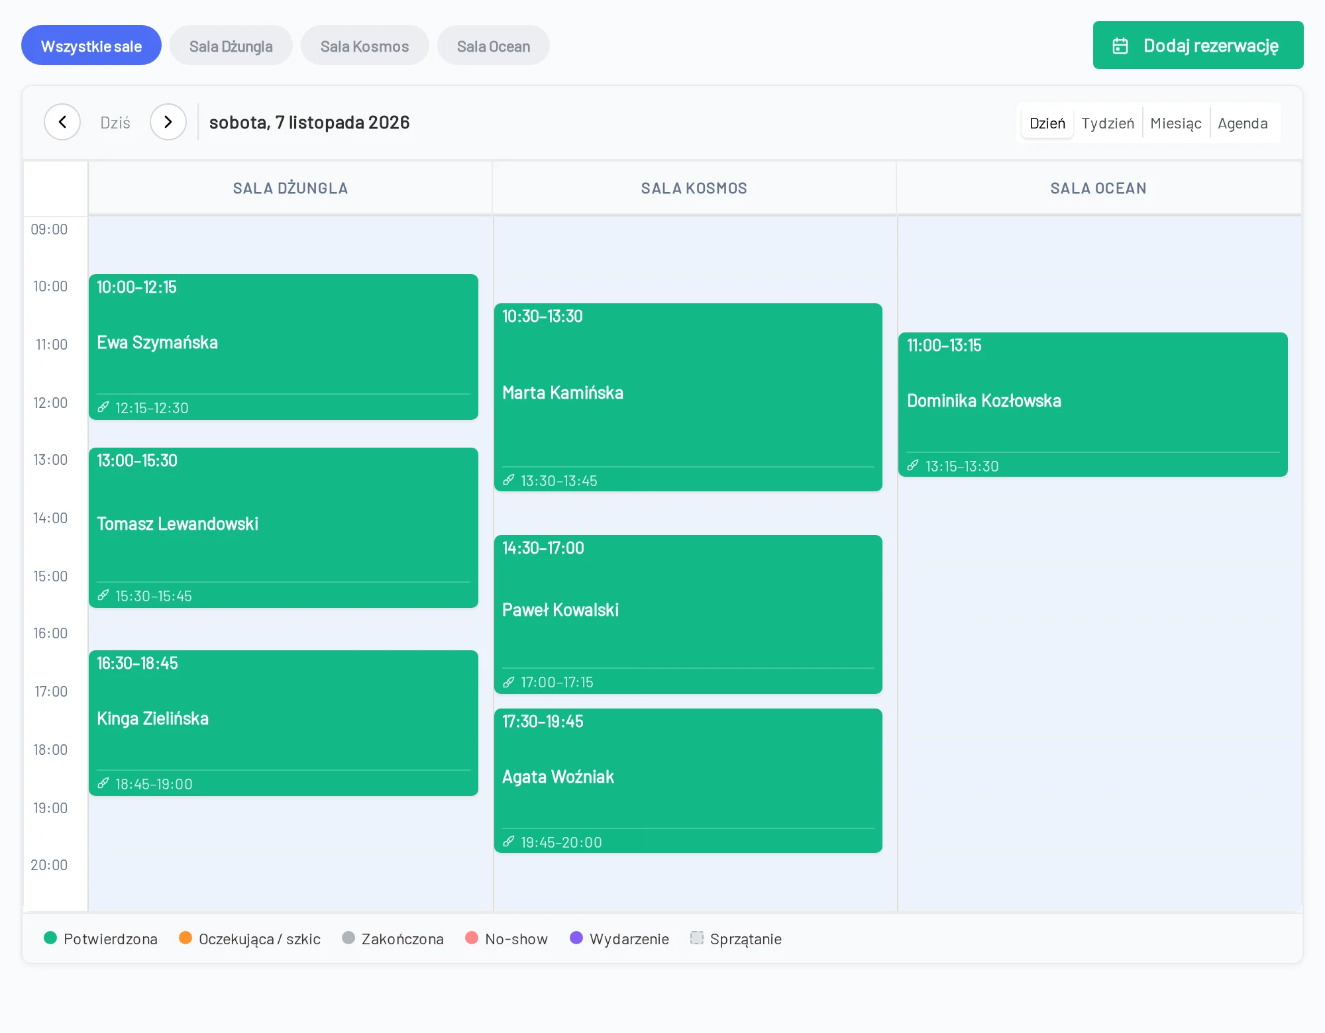
Task: Click cleaning icon beside 12:15–12:30
Action: [103, 407]
